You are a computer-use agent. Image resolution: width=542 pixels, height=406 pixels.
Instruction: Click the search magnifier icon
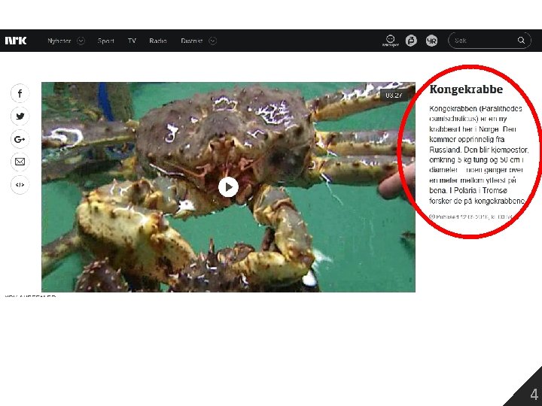click(x=521, y=41)
